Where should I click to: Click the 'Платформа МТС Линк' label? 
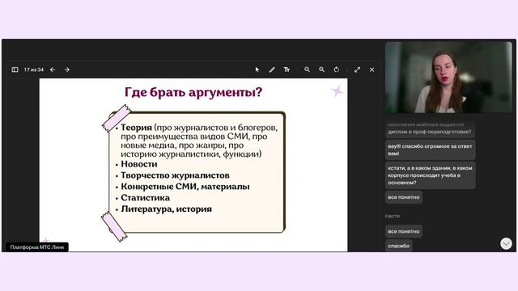click(37, 247)
